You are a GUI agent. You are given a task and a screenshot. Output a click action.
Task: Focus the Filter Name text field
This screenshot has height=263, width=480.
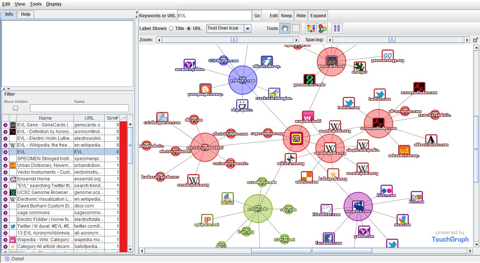[x=80, y=108]
